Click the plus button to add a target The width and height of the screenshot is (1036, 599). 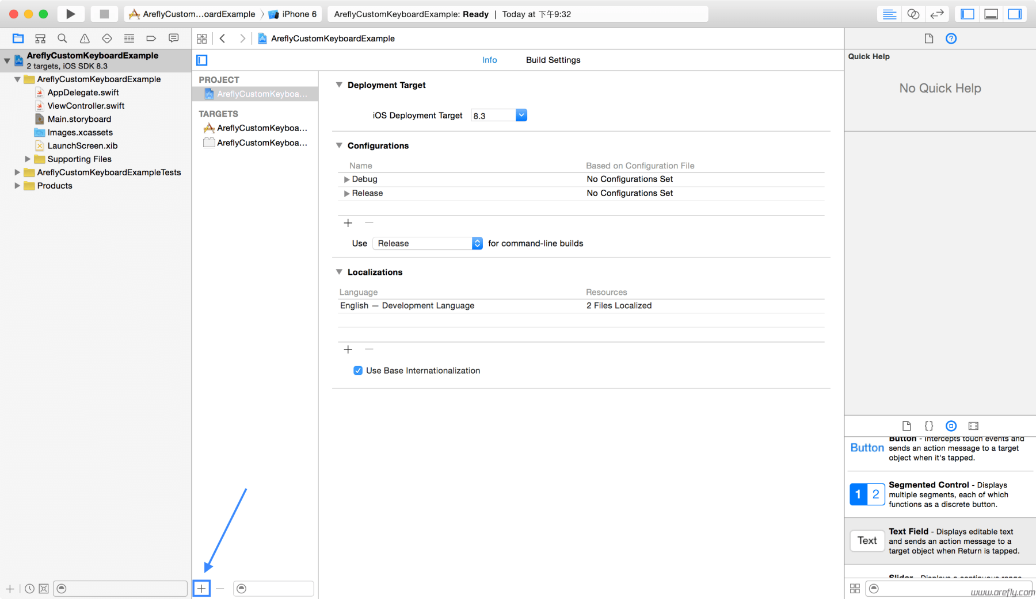click(x=201, y=588)
